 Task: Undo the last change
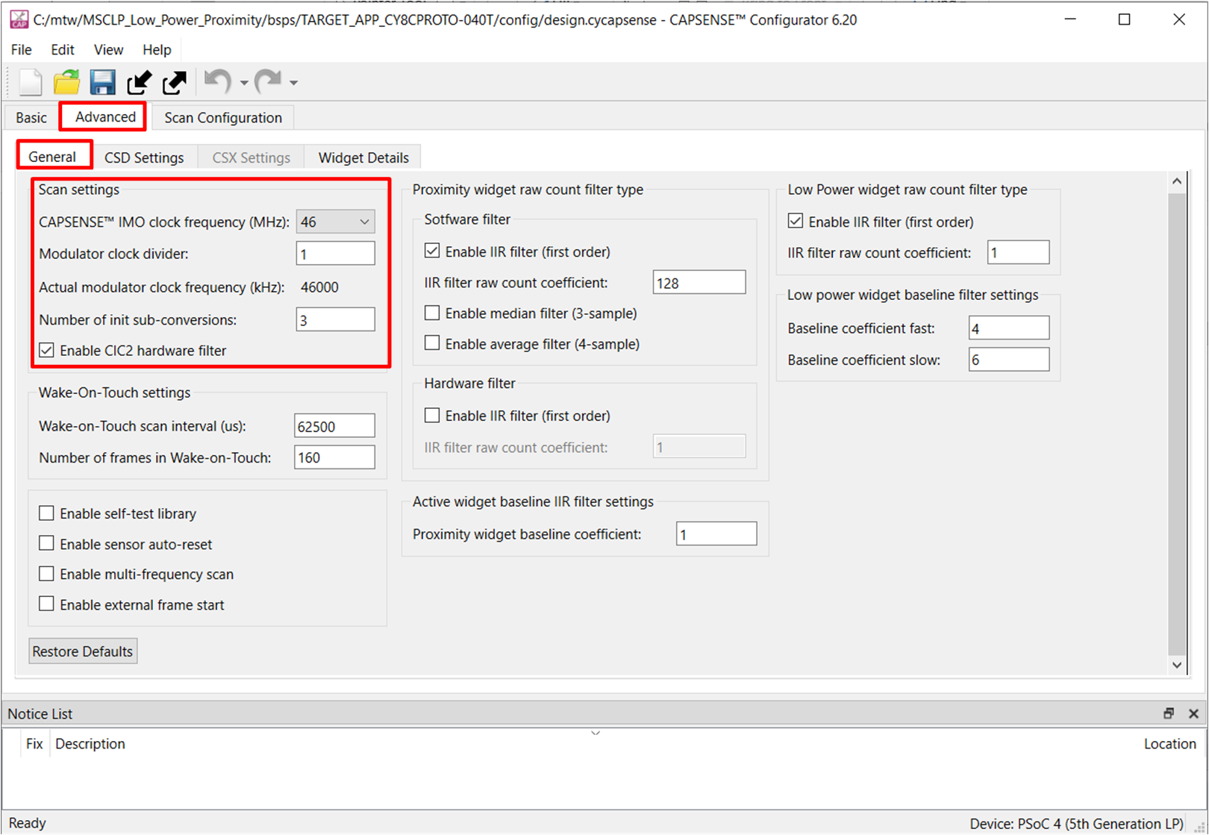pos(218,81)
